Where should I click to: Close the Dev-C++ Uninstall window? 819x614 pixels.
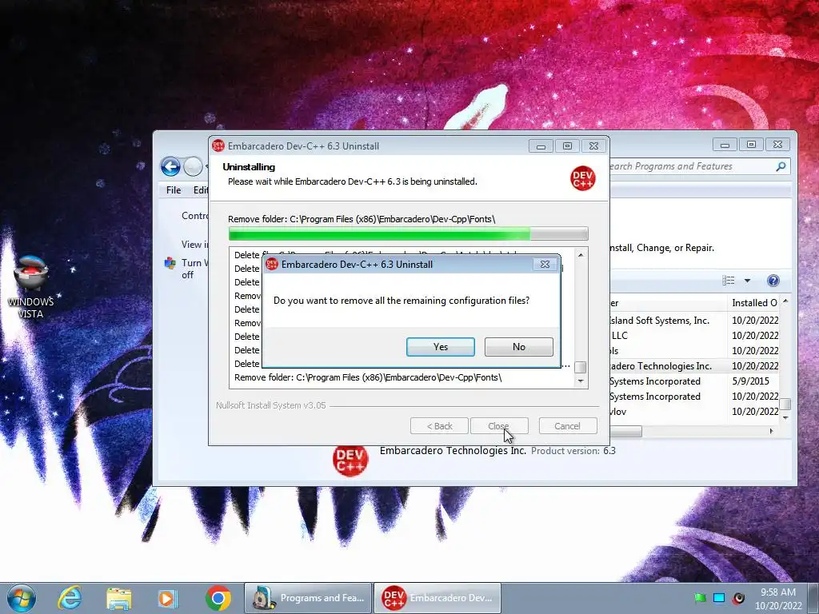pos(594,146)
